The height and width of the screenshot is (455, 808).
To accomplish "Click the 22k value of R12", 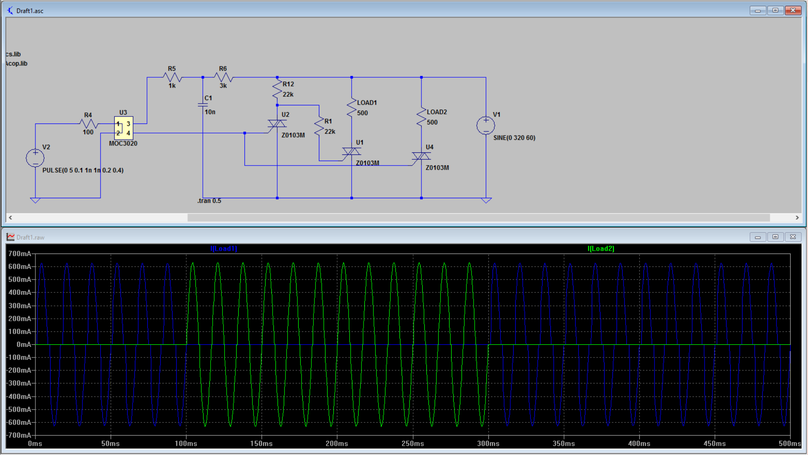I will tap(288, 94).
